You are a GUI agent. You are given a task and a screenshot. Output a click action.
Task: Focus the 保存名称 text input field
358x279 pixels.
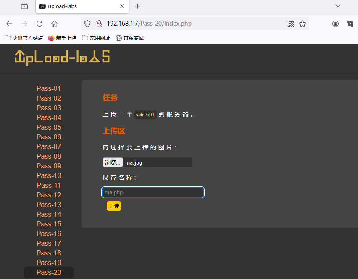click(x=153, y=192)
